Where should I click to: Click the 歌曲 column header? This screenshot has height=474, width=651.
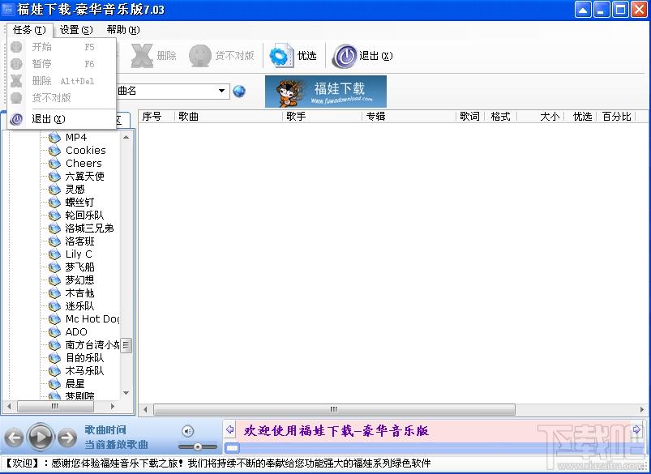click(188, 117)
